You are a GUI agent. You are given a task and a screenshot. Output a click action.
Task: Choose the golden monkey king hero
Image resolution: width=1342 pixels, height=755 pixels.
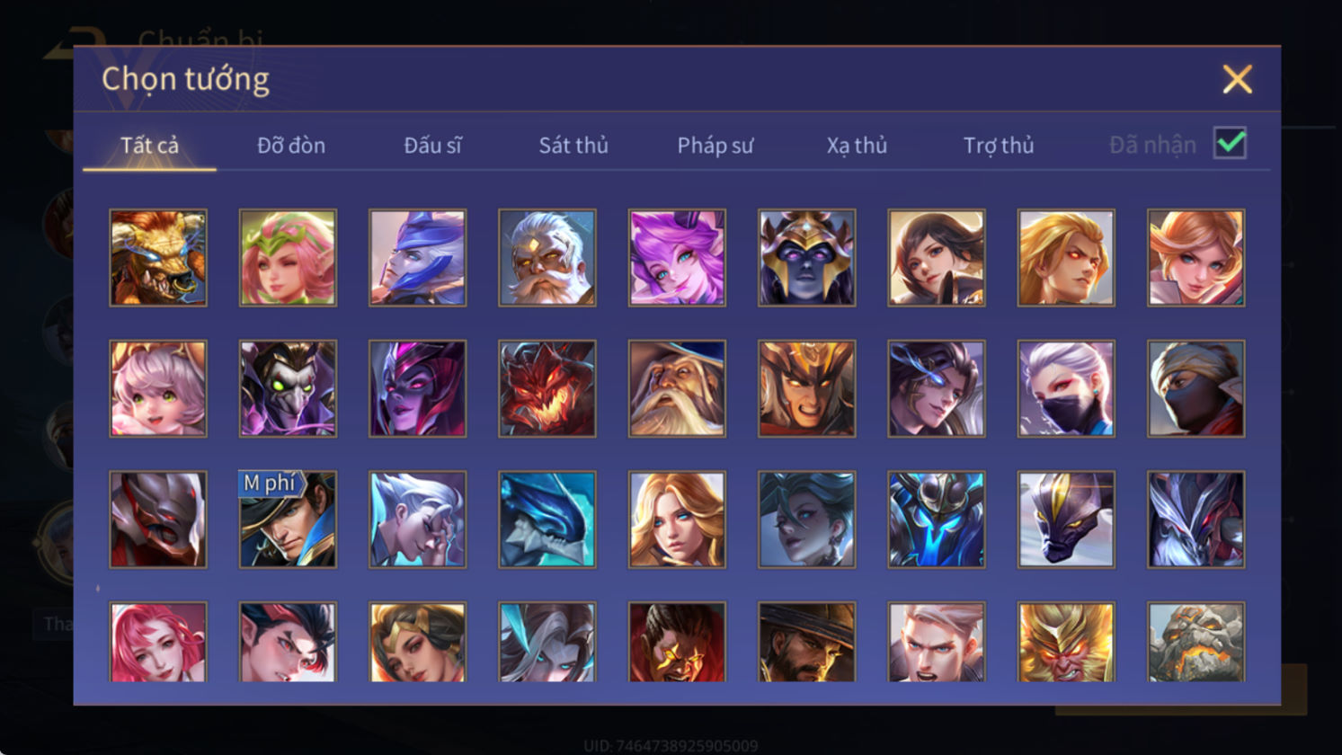pos(1066,642)
